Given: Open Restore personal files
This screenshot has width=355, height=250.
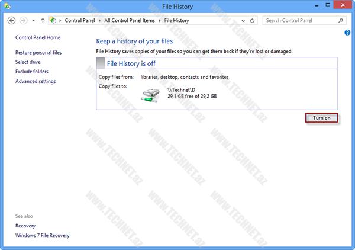Looking at the screenshot, I should click(x=38, y=52).
